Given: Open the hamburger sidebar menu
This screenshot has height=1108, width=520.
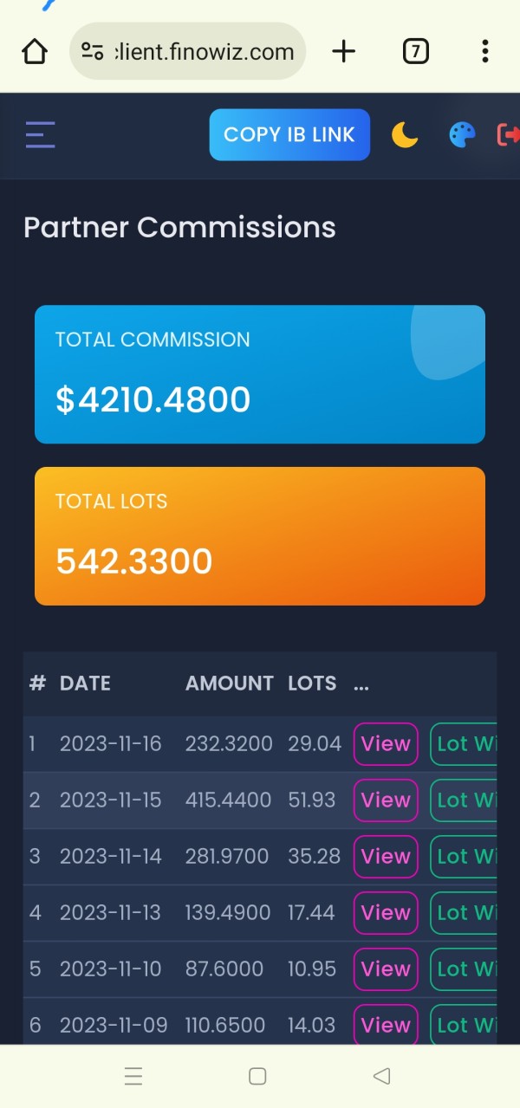Looking at the screenshot, I should pos(40,135).
